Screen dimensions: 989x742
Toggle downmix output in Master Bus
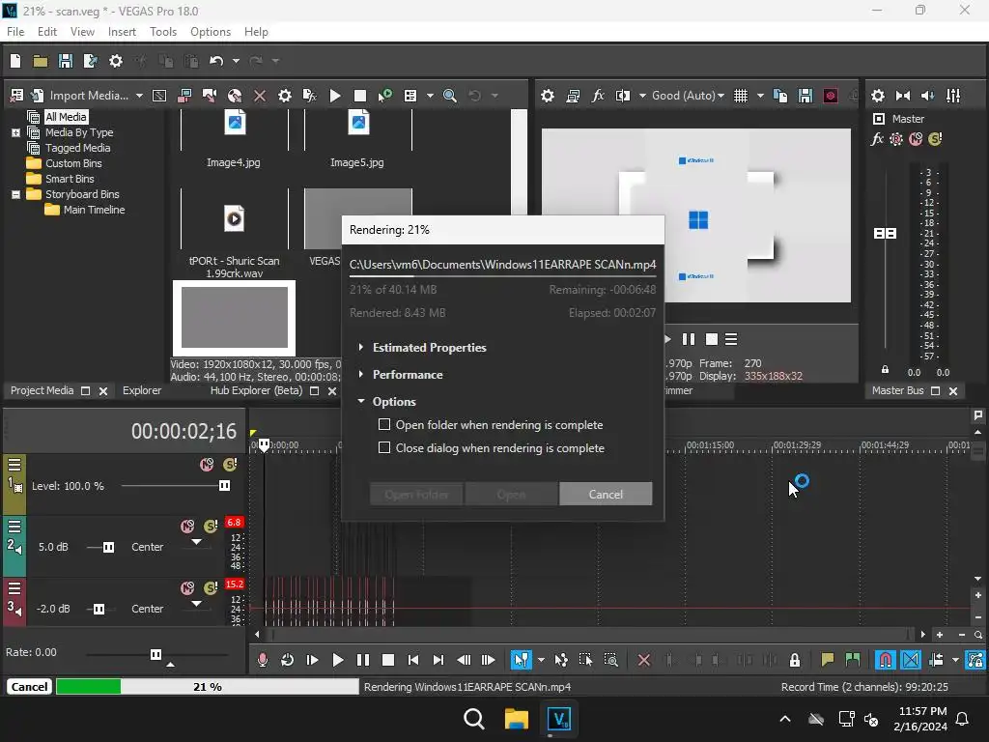(903, 96)
